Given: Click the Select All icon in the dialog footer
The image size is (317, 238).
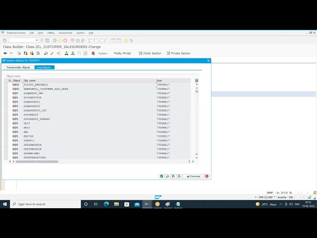Looking at the screenshot, I should click(173, 177).
